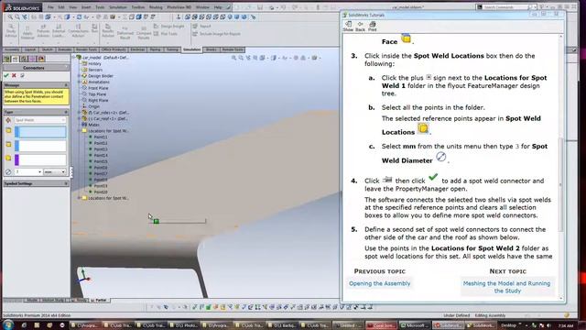Click the red X cancel in Connectors
This screenshot has height=330, width=586.
click(x=15, y=75)
